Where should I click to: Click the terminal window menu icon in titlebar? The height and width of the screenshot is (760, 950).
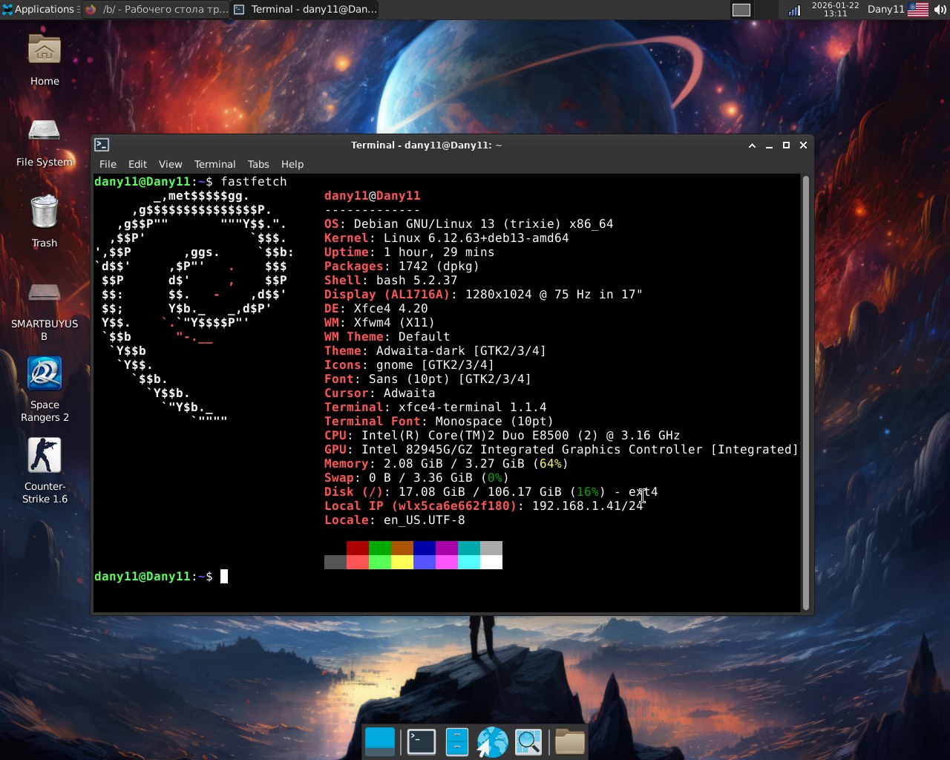(x=102, y=145)
